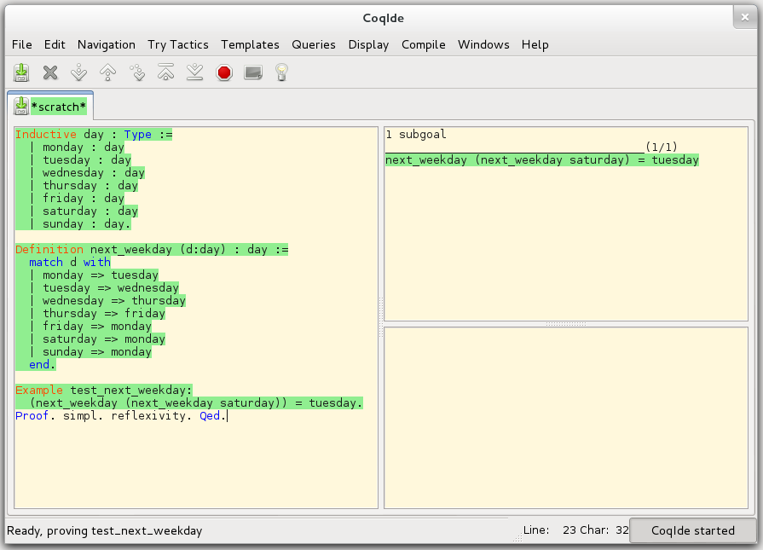Open the Templates menu
The height and width of the screenshot is (550, 763).
(x=250, y=45)
